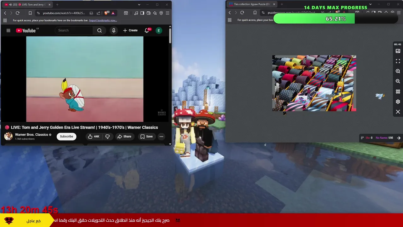Open apps grid icon in puzzle bookmarks bar
403x227 pixels.
[230, 20]
